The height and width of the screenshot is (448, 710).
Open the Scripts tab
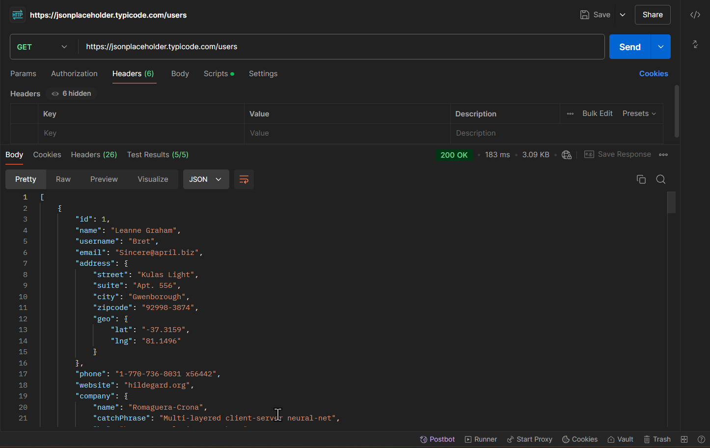pos(219,74)
